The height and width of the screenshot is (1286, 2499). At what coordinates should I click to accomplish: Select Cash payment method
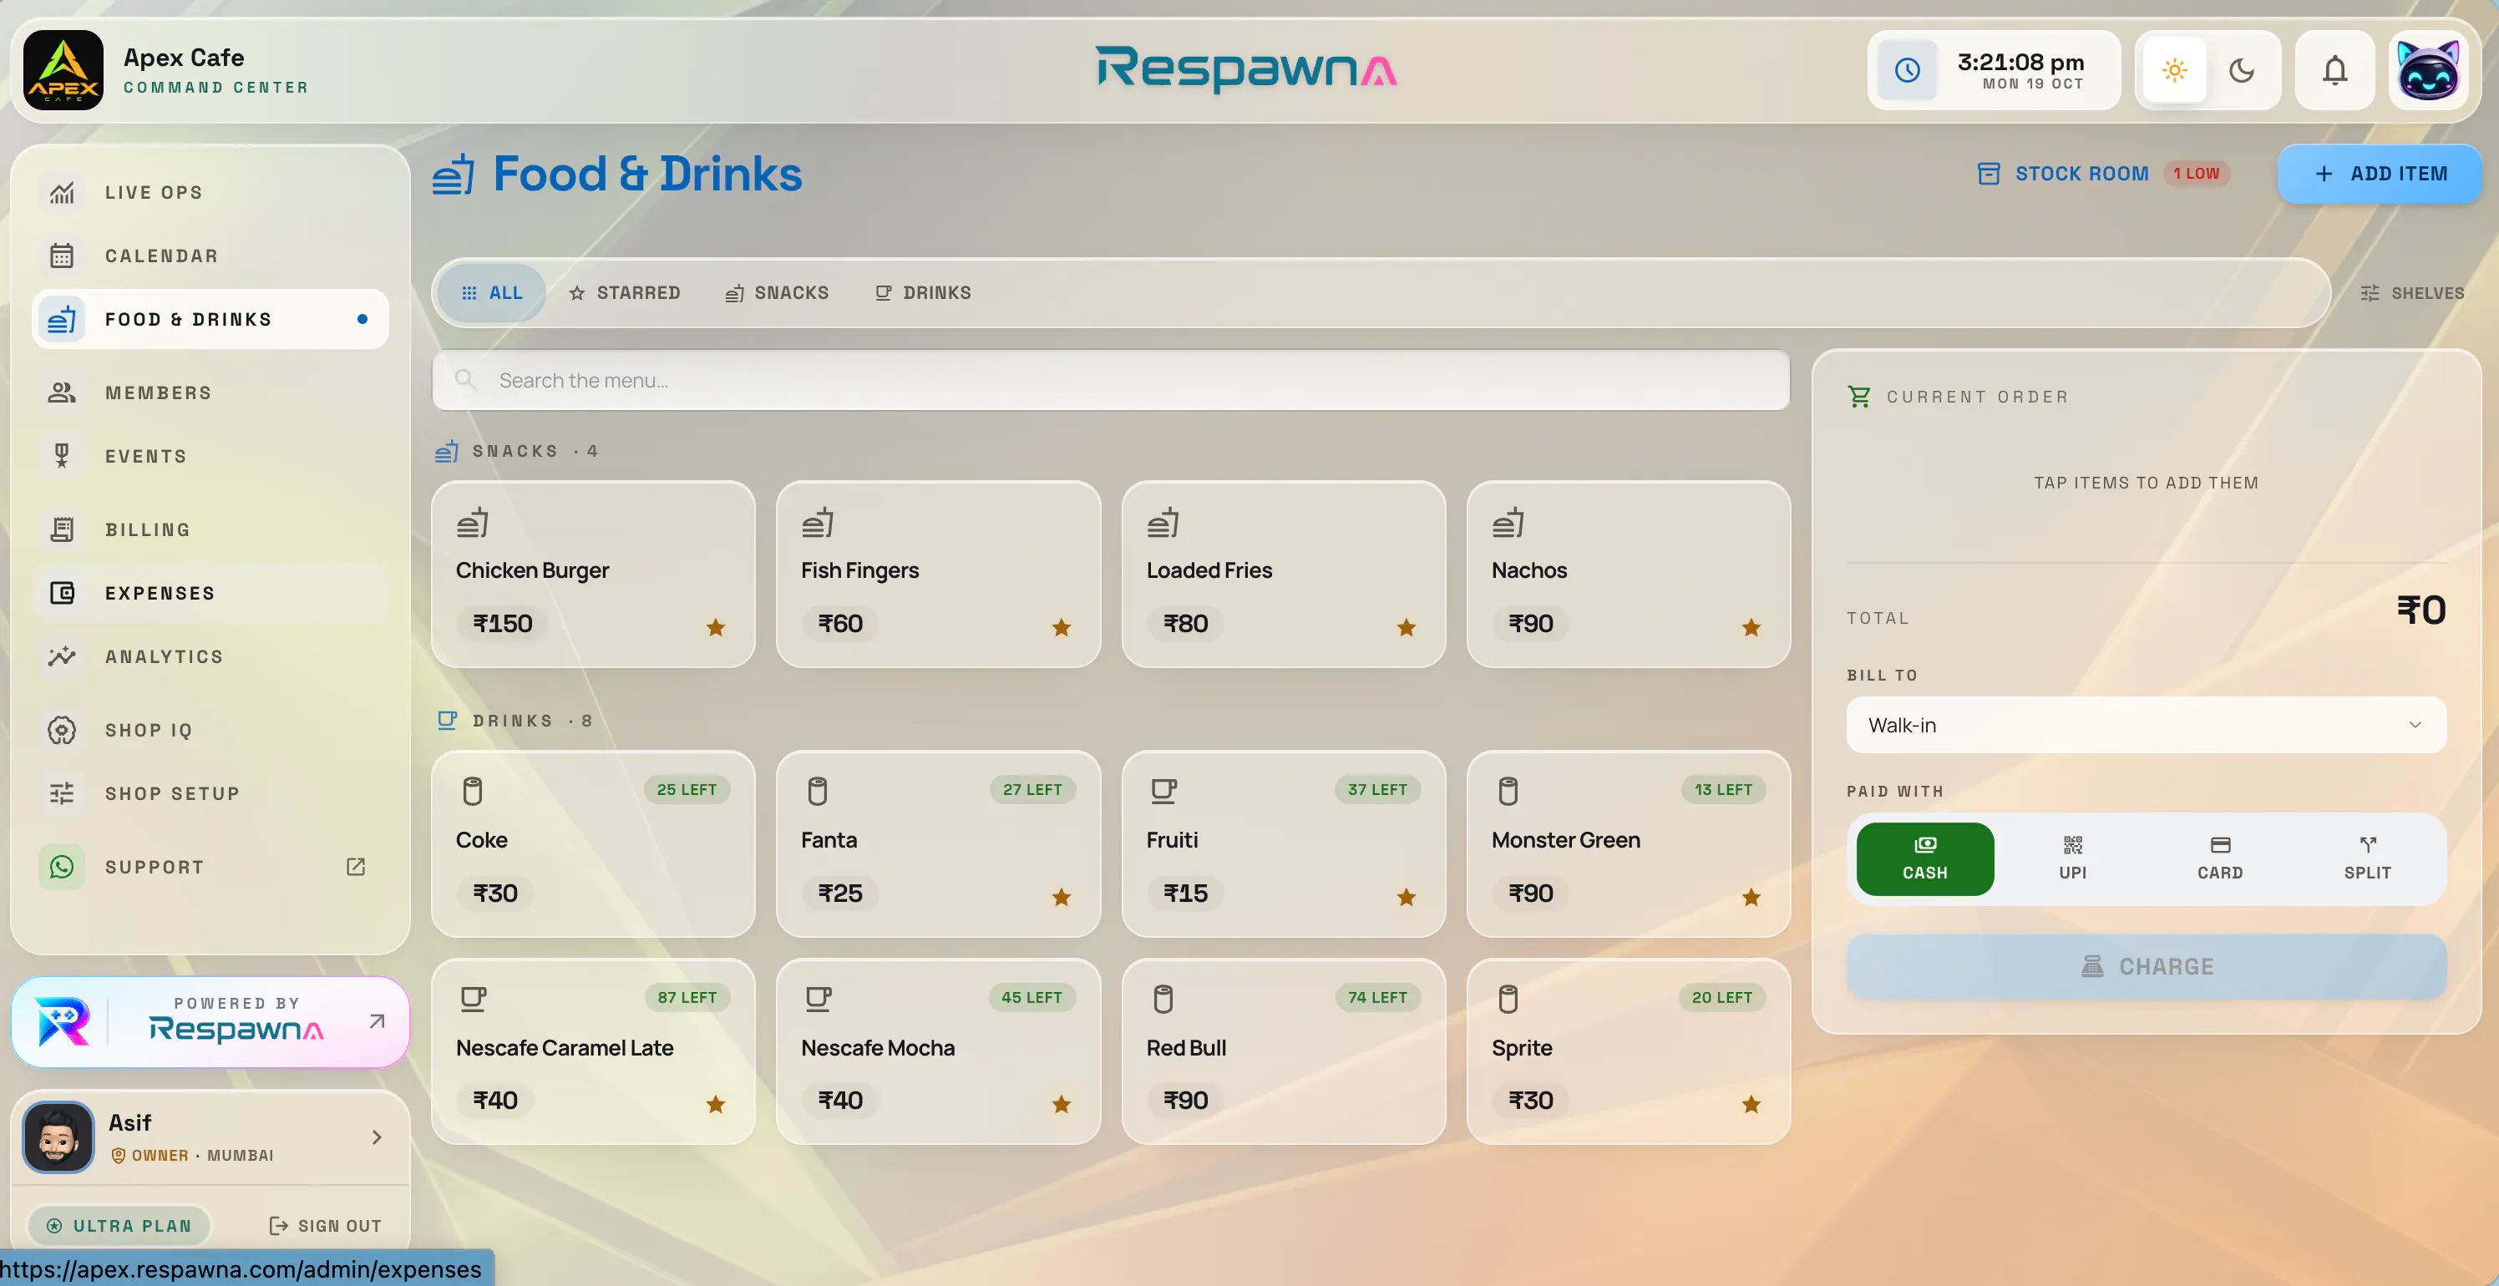coord(1924,858)
